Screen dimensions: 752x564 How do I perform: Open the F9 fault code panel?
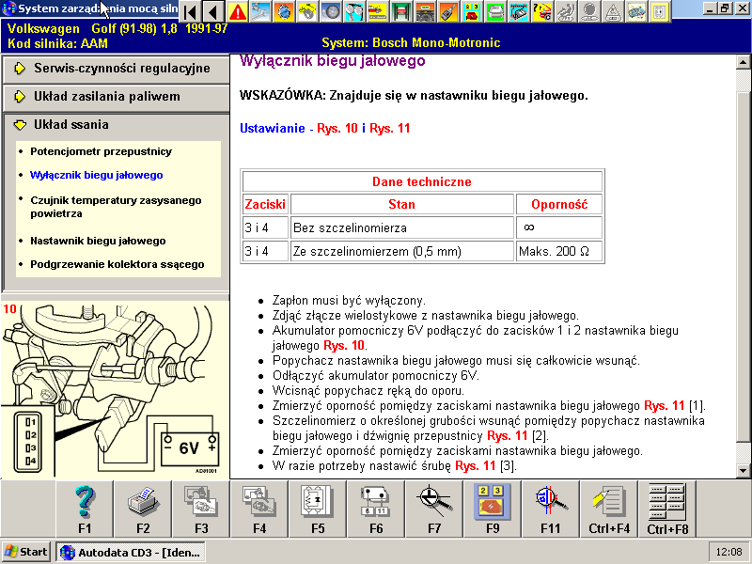point(493,509)
